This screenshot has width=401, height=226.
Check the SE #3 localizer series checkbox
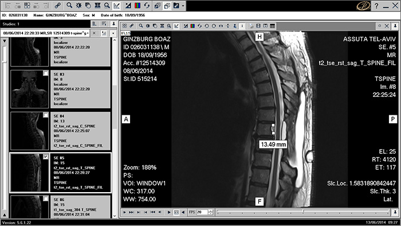point(45,73)
